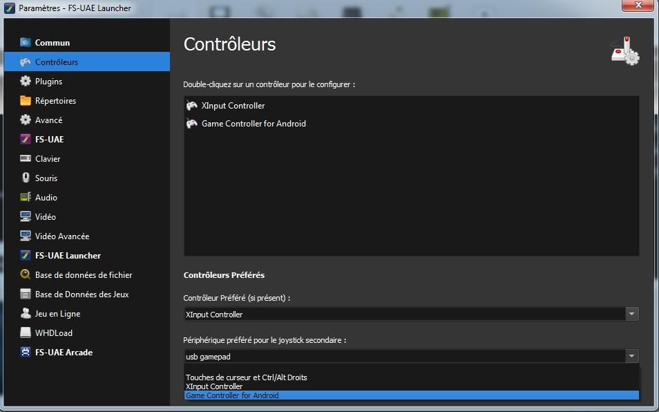Go to Jeu en Ligne settings
The width and height of the screenshot is (659, 412).
tap(87, 313)
